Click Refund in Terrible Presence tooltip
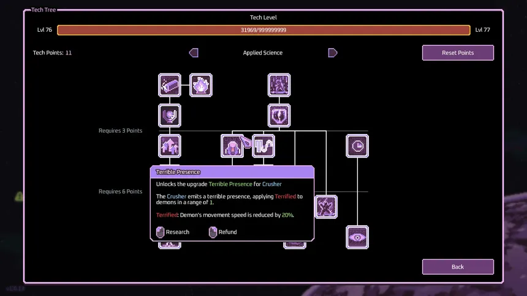 point(223,232)
